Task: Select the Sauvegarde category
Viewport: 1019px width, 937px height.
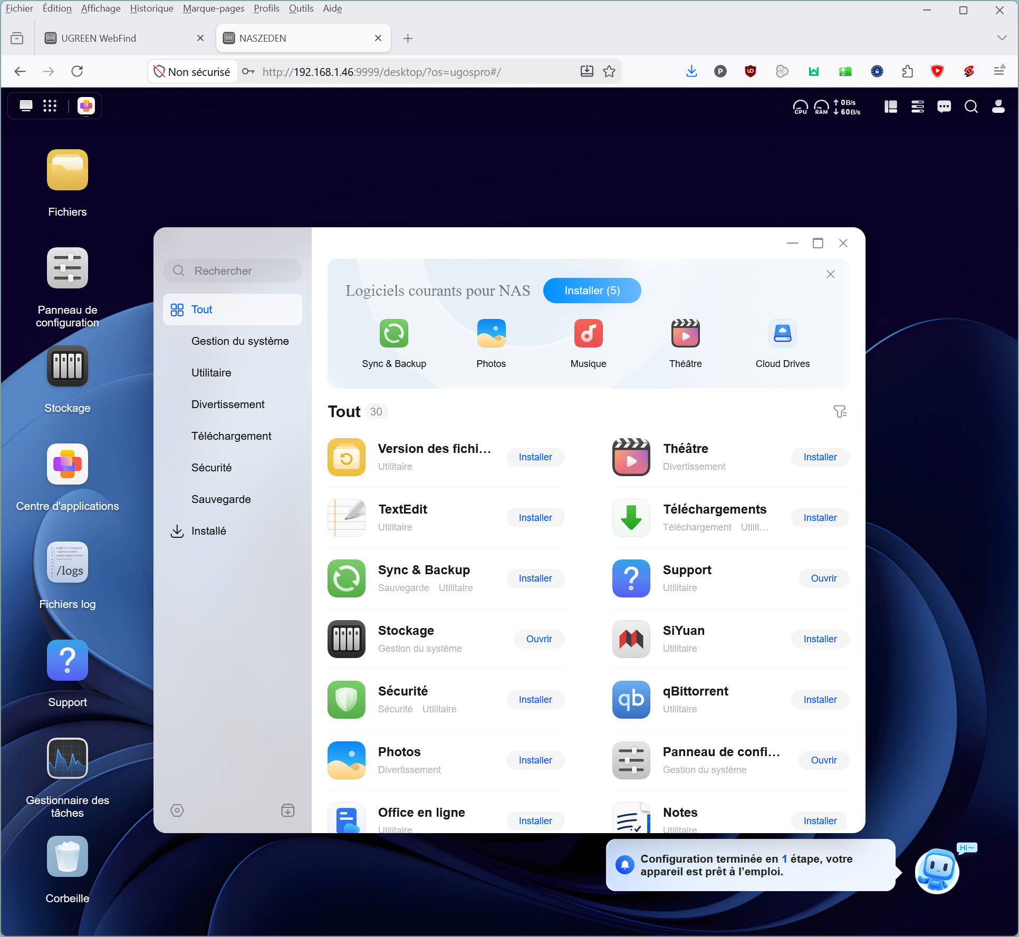Action: 233,499
